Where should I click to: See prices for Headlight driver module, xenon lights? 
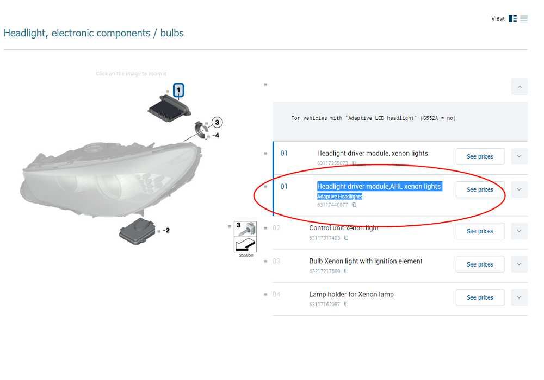pyautogui.click(x=480, y=156)
